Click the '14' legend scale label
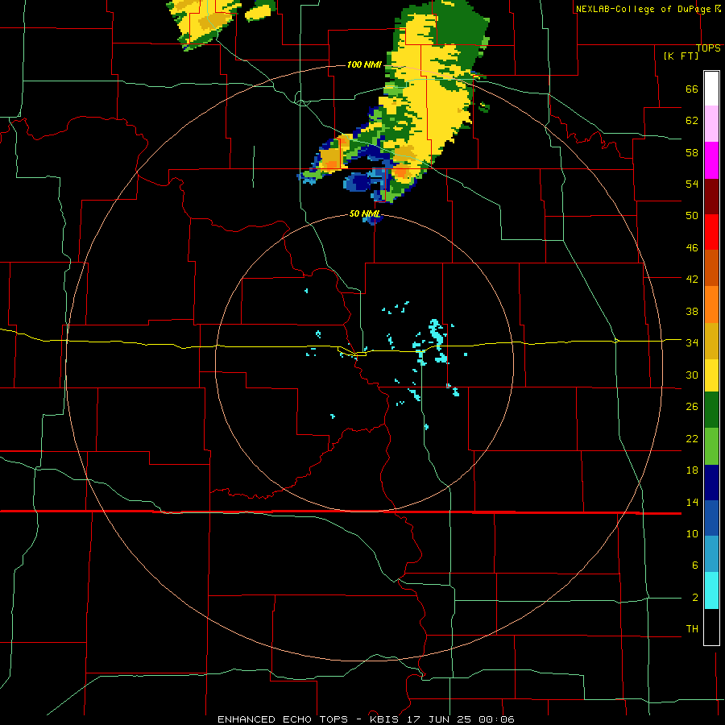 point(692,502)
